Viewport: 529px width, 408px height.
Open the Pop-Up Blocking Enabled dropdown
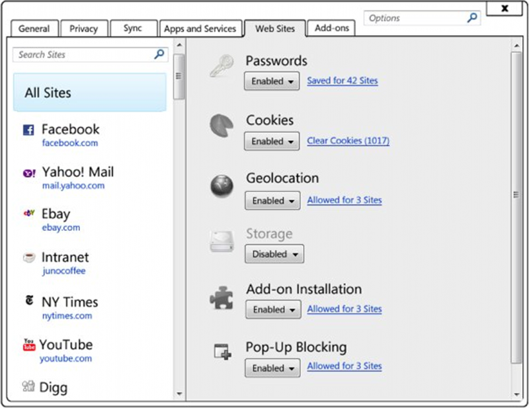(272, 368)
